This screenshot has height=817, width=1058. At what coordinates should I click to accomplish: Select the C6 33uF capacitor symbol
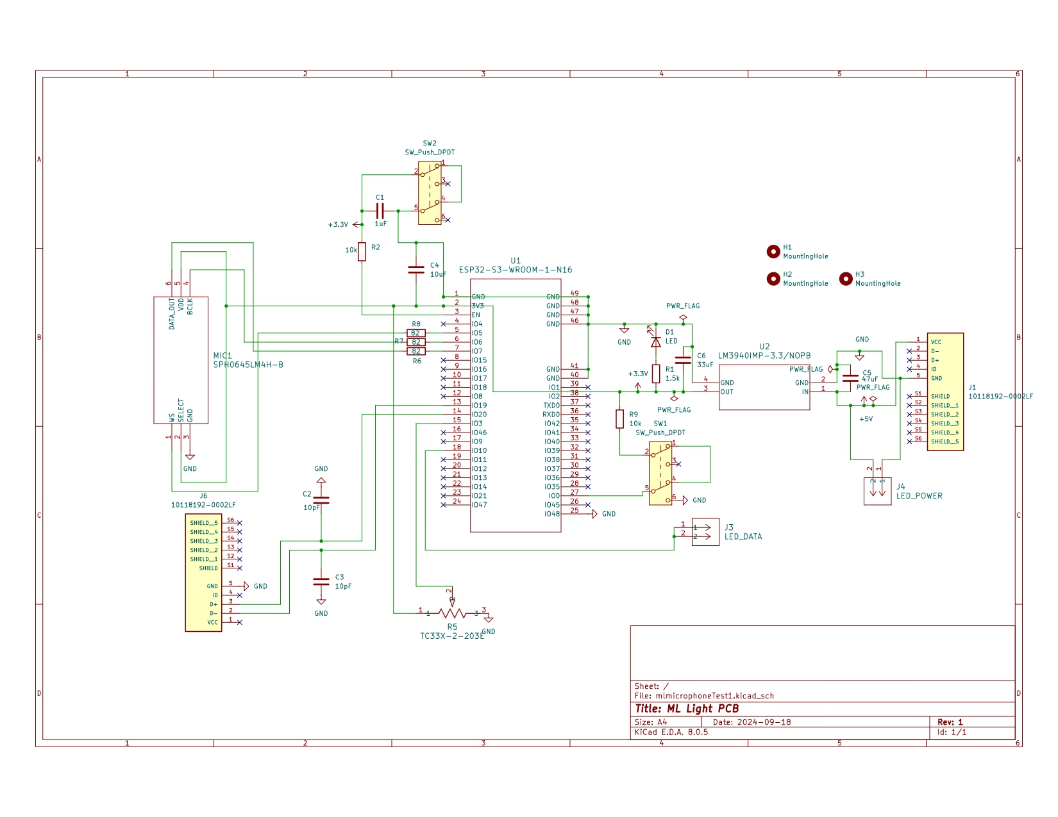click(684, 360)
